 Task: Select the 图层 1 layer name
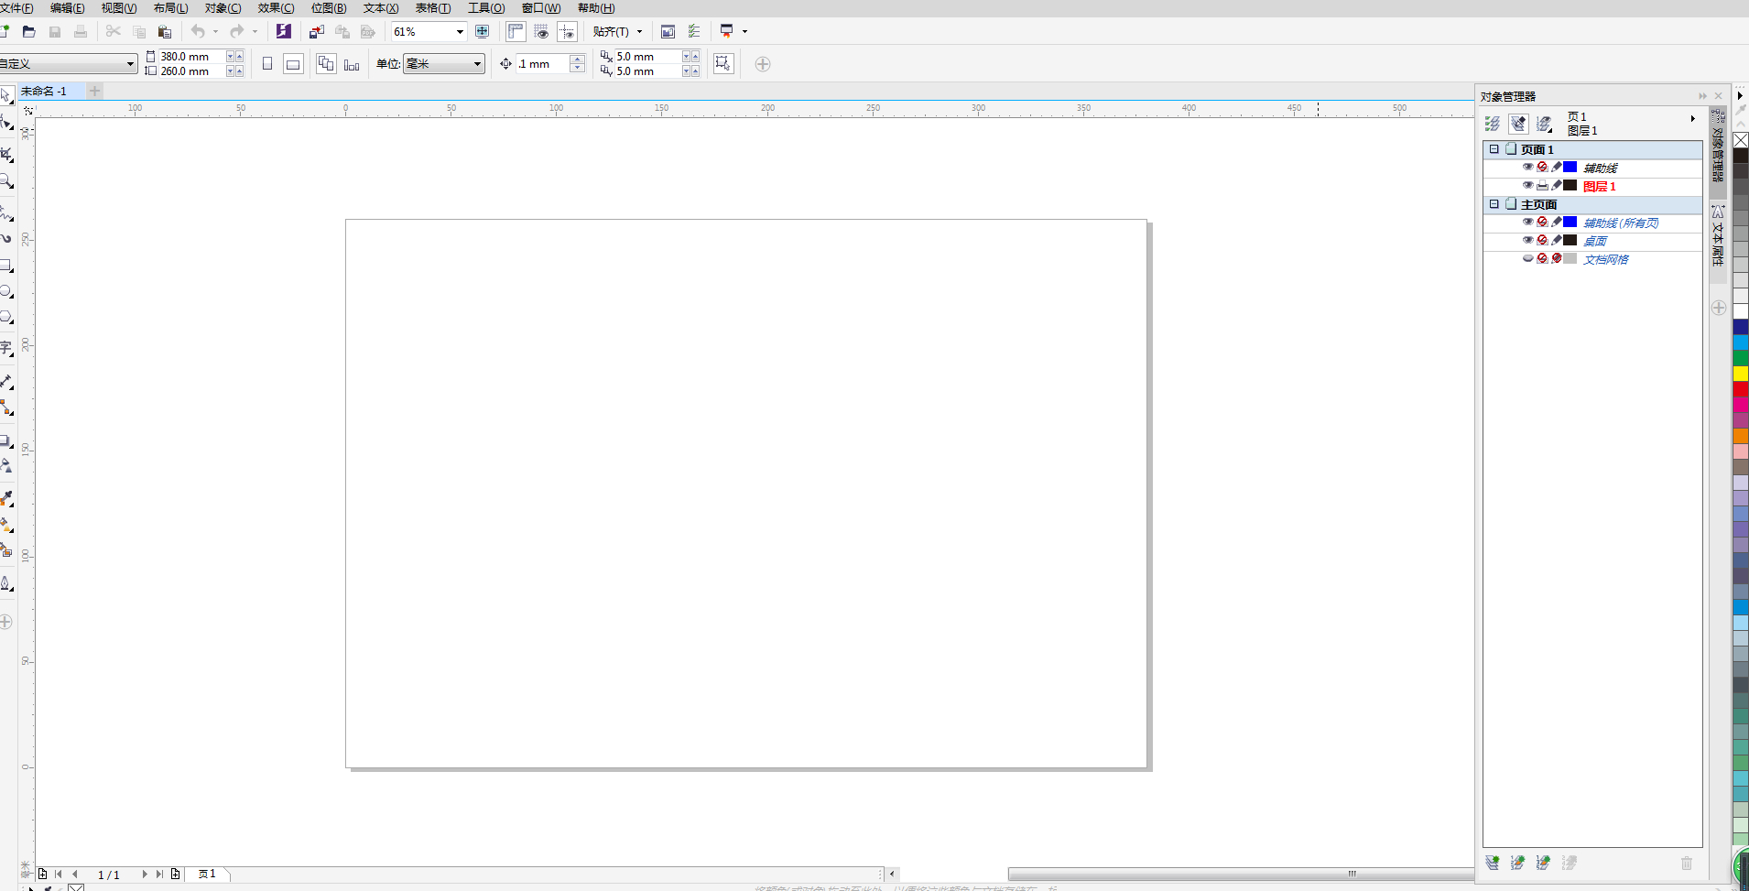point(1600,186)
